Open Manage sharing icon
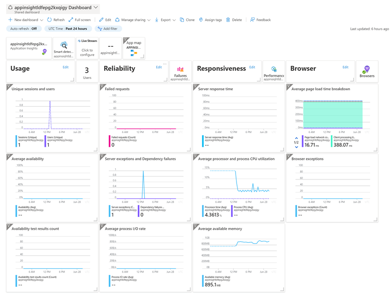This screenshot has height=295, width=391. point(117,20)
